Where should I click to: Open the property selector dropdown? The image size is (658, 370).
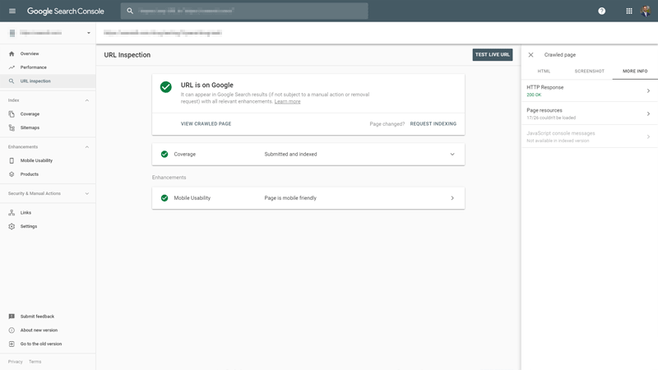point(88,33)
